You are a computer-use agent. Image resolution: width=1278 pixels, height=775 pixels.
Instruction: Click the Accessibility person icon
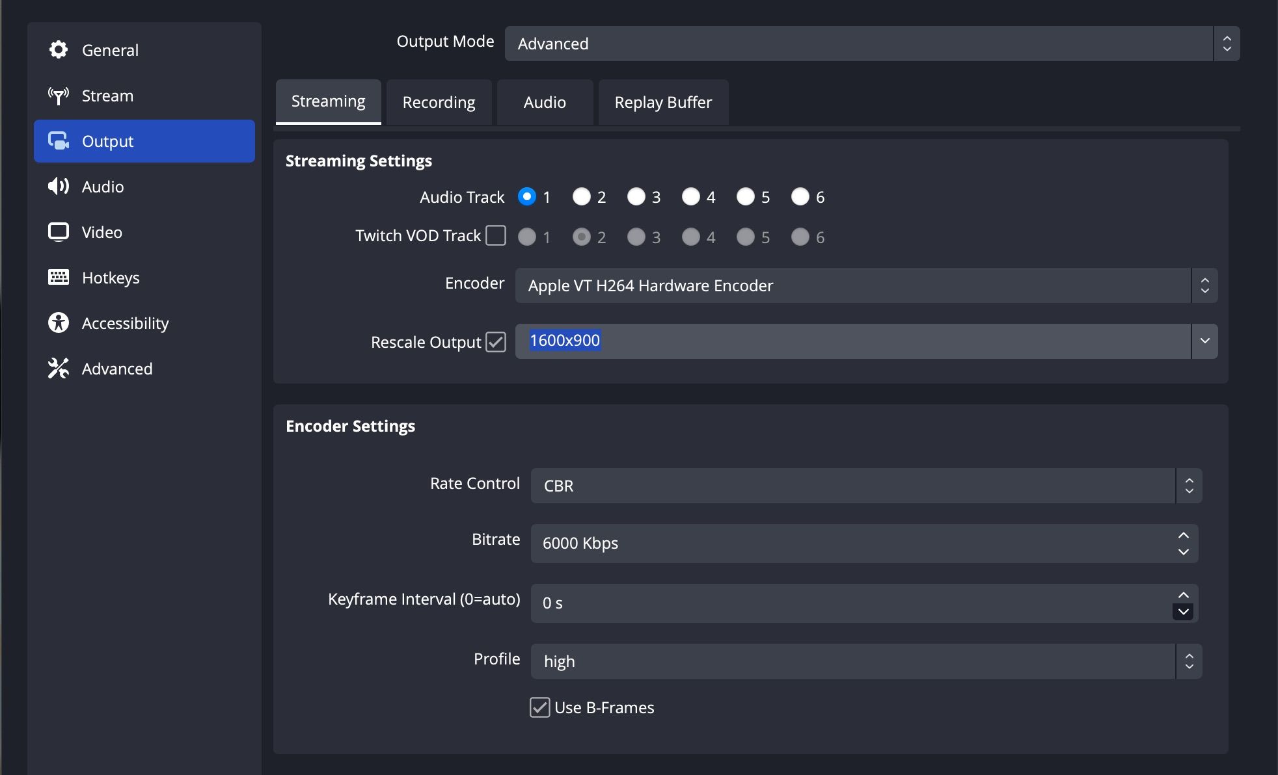[x=59, y=323]
